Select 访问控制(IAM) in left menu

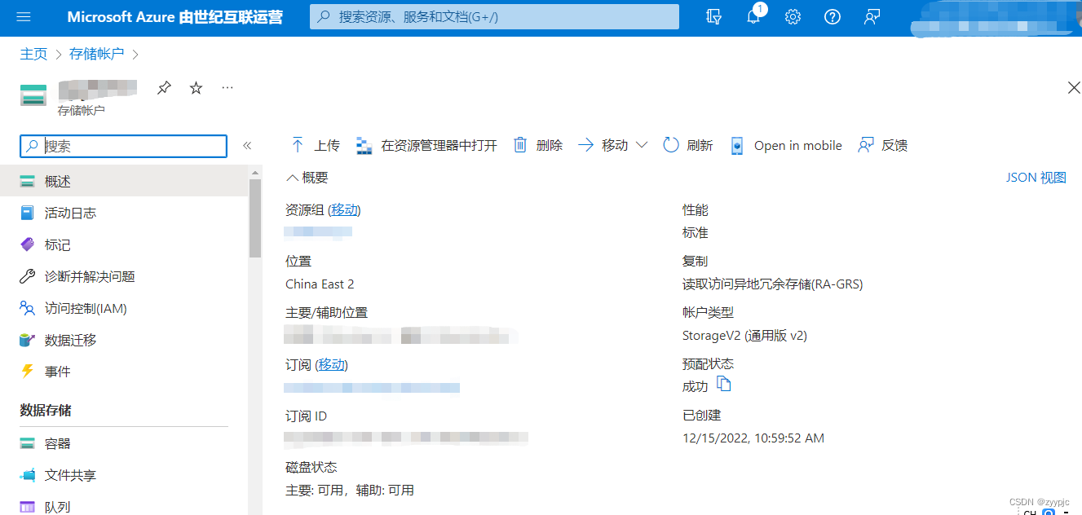coord(124,308)
